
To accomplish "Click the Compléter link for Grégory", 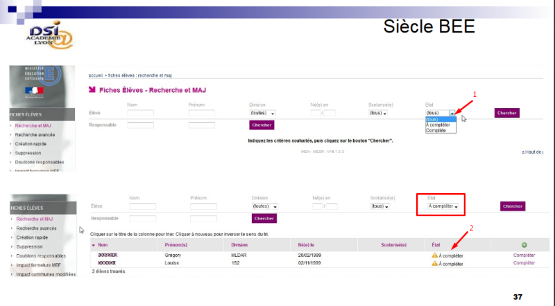I will tap(524, 255).
